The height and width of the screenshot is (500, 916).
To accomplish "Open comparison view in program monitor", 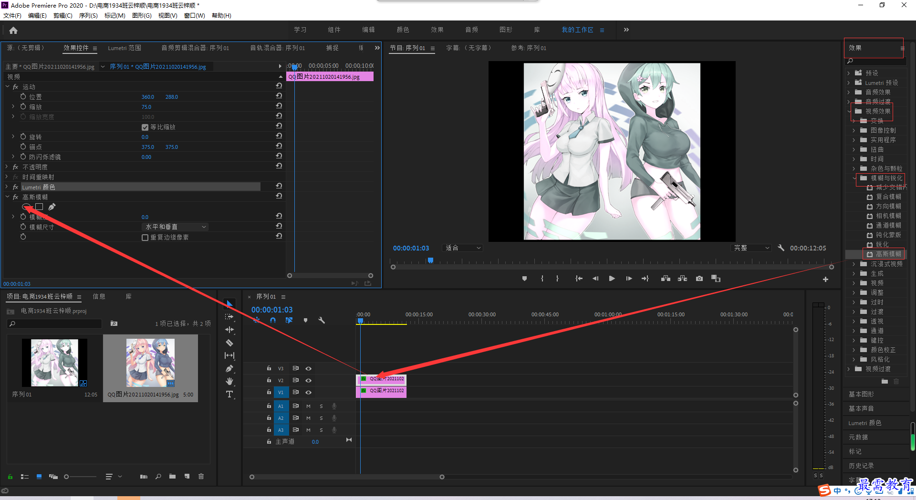I will pyautogui.click(x=716, y=279).
